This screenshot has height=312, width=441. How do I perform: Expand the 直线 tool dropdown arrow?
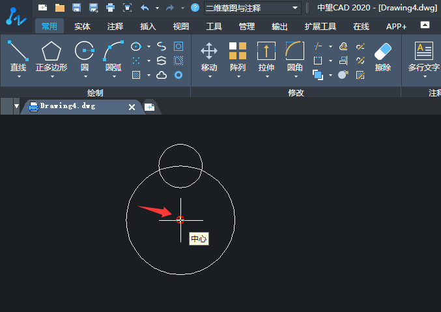[19, 76]
